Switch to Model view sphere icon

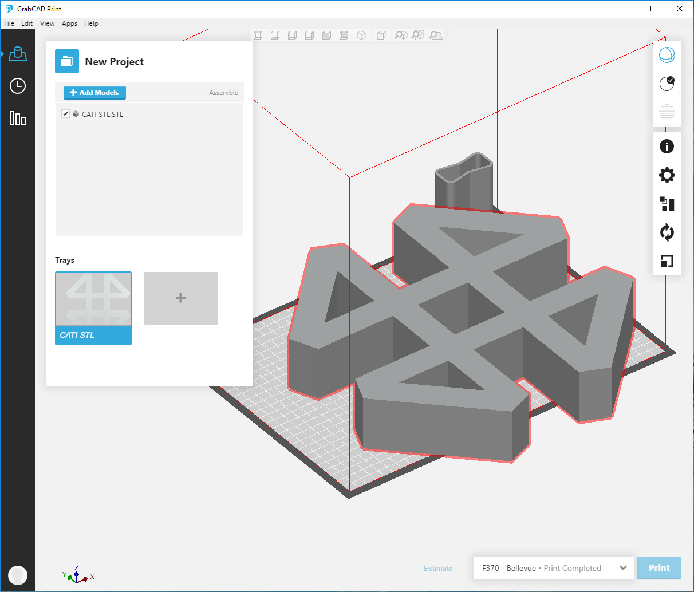click(x=667, y=55)
